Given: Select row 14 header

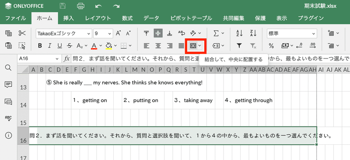Looking at the screenshot, I should coord(23,100).
